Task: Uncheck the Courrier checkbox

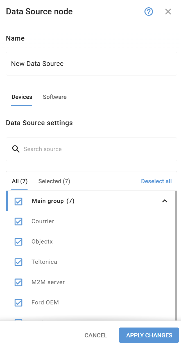Action: pyautogui.click(x=18, y=222)
